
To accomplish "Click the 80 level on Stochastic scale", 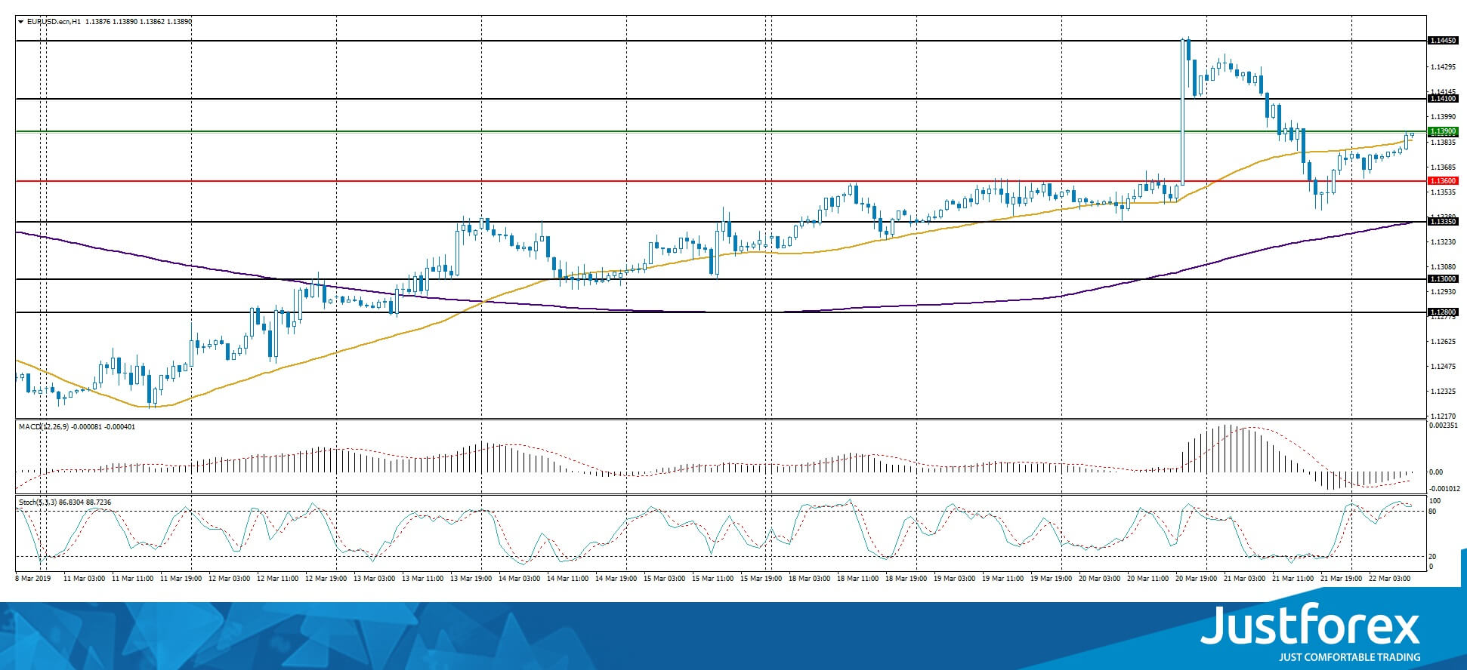I will tap(1432, 512).
